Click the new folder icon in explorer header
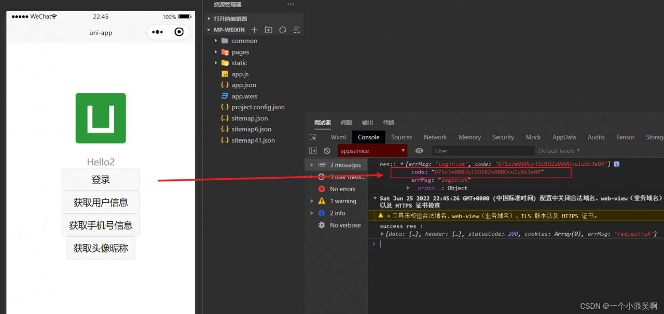This screenshot has width=664, height=314. click(x=268, y=30)
